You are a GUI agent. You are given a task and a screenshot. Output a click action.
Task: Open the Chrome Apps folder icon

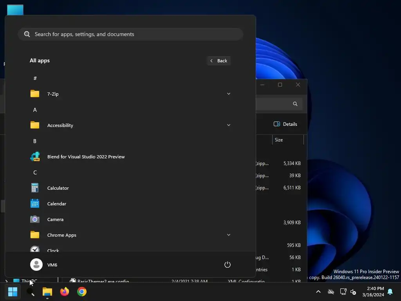pyautogui.click(x=35, y=235)
